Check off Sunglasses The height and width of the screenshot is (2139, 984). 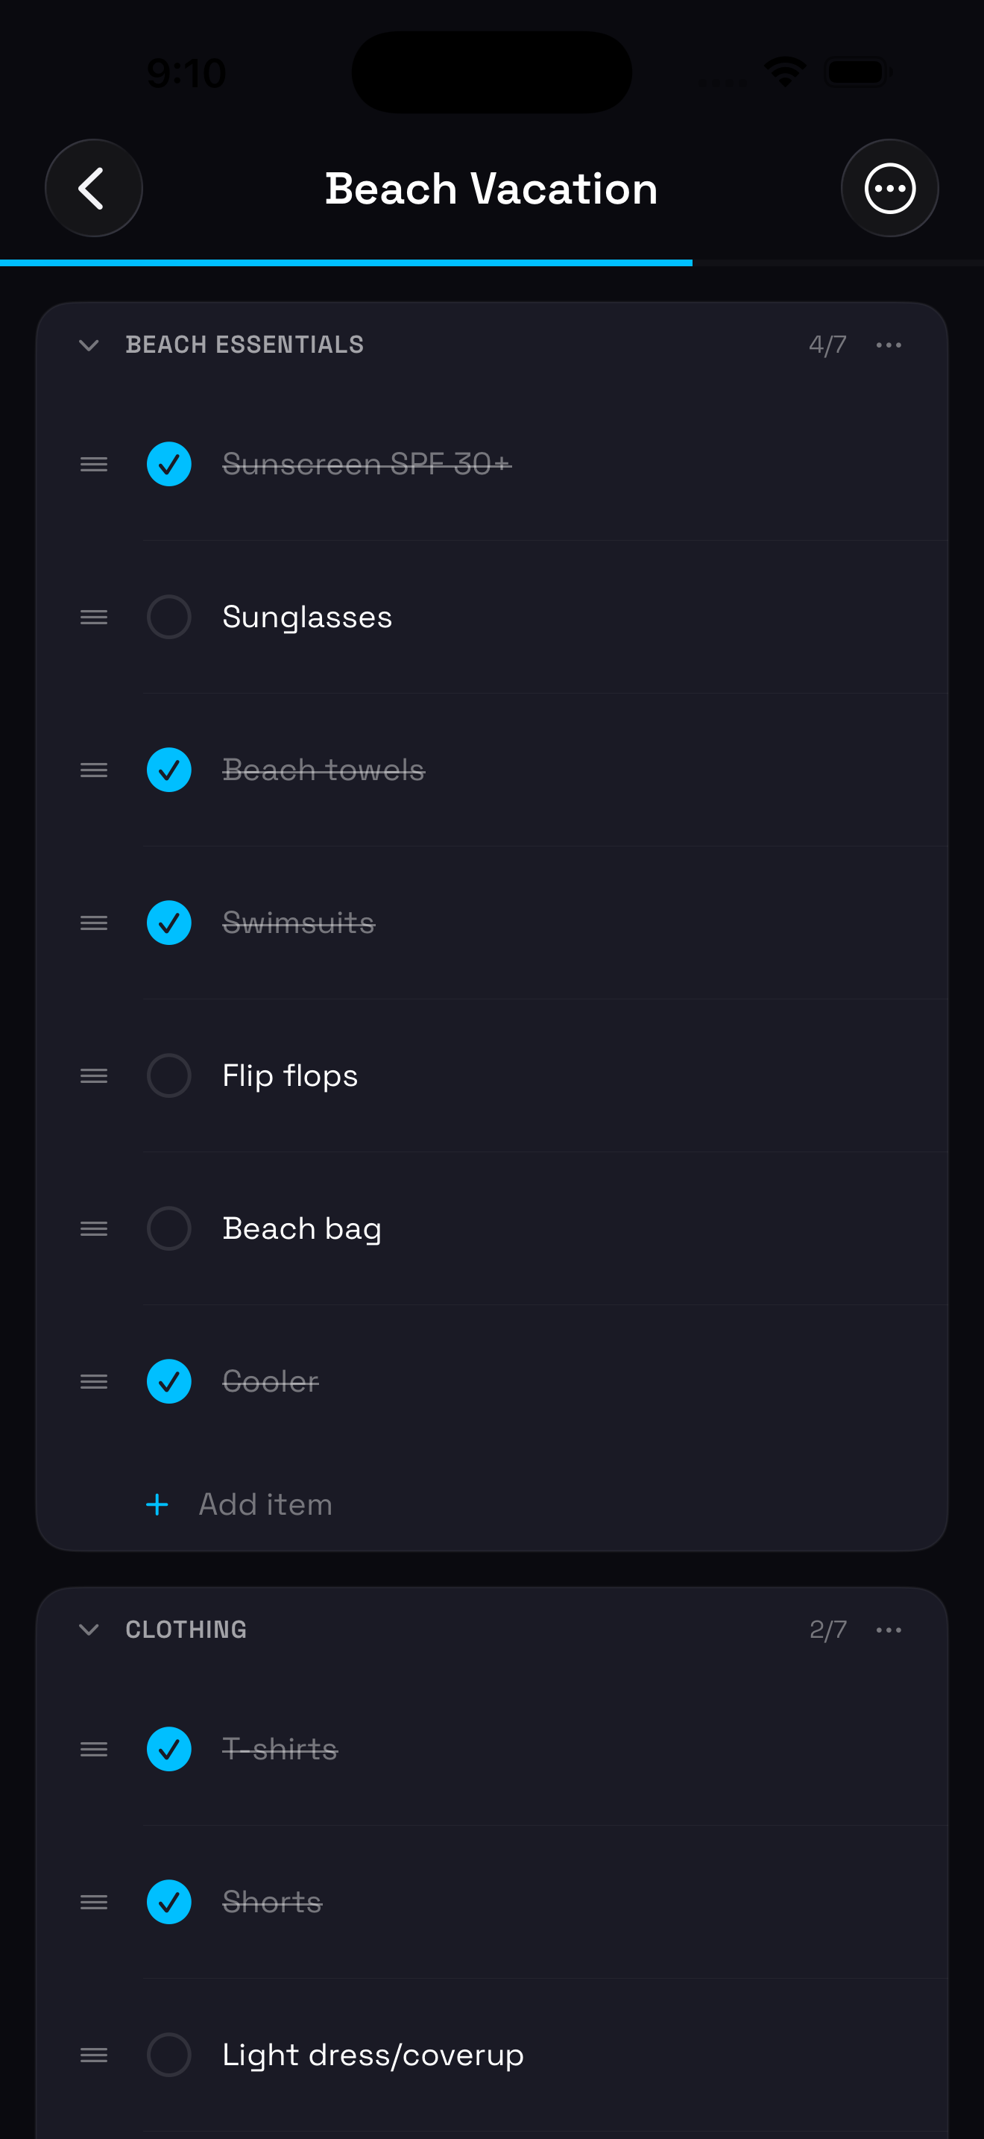point(169,617)
